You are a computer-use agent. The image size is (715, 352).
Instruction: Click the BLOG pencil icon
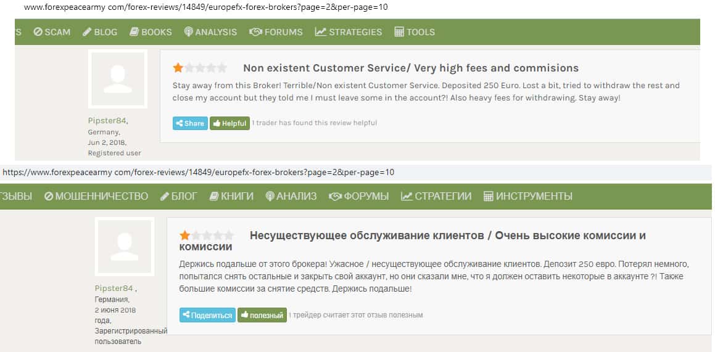[87, 32]
